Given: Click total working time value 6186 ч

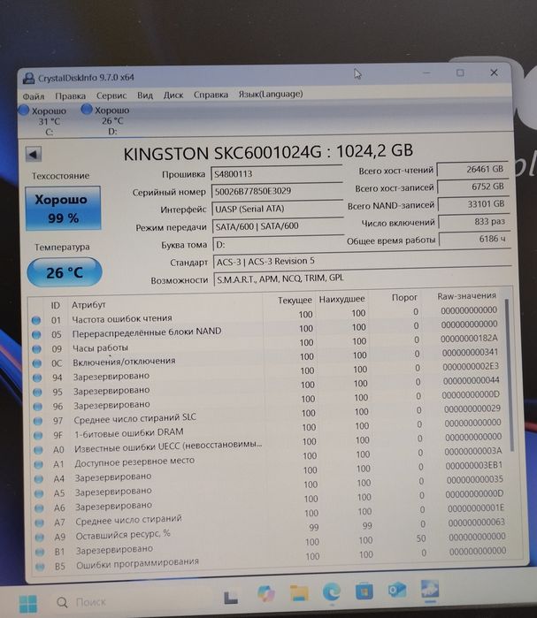Looking at the screenshot, I should point(475,239).
